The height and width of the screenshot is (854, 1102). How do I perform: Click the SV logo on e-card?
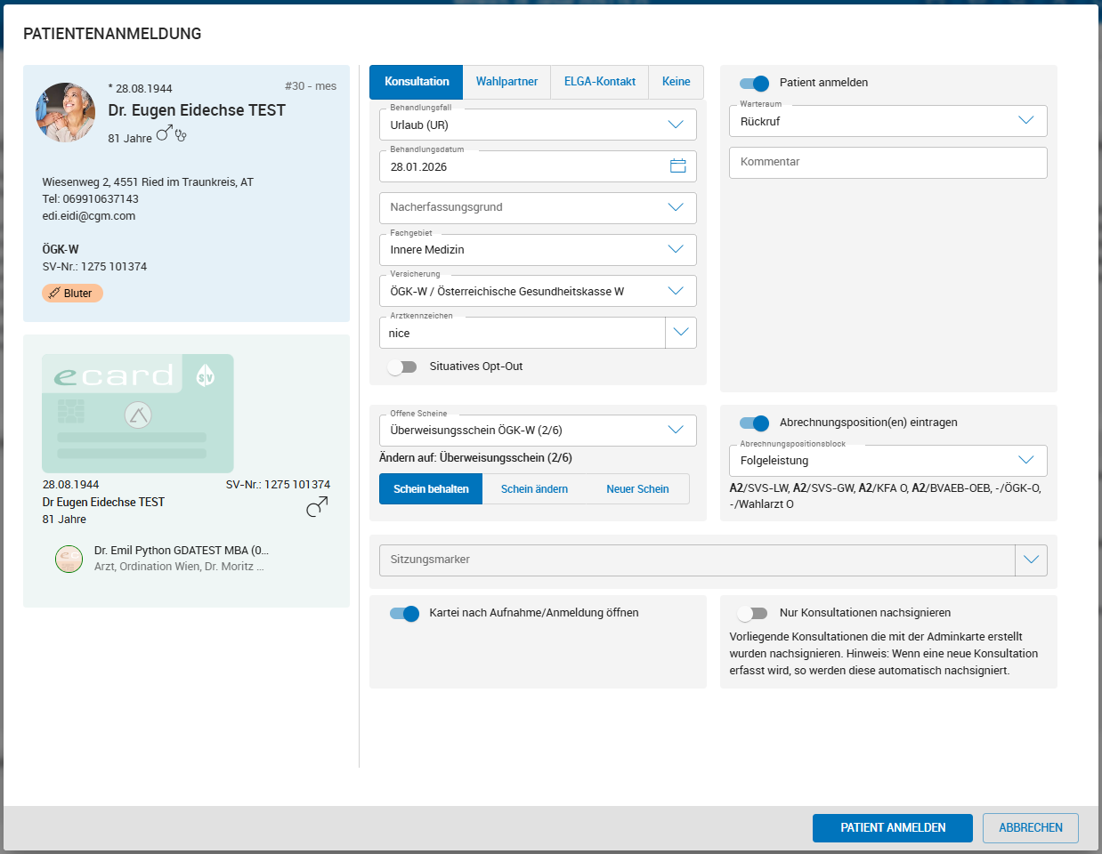pyautogui.click(x=205, y=375)
